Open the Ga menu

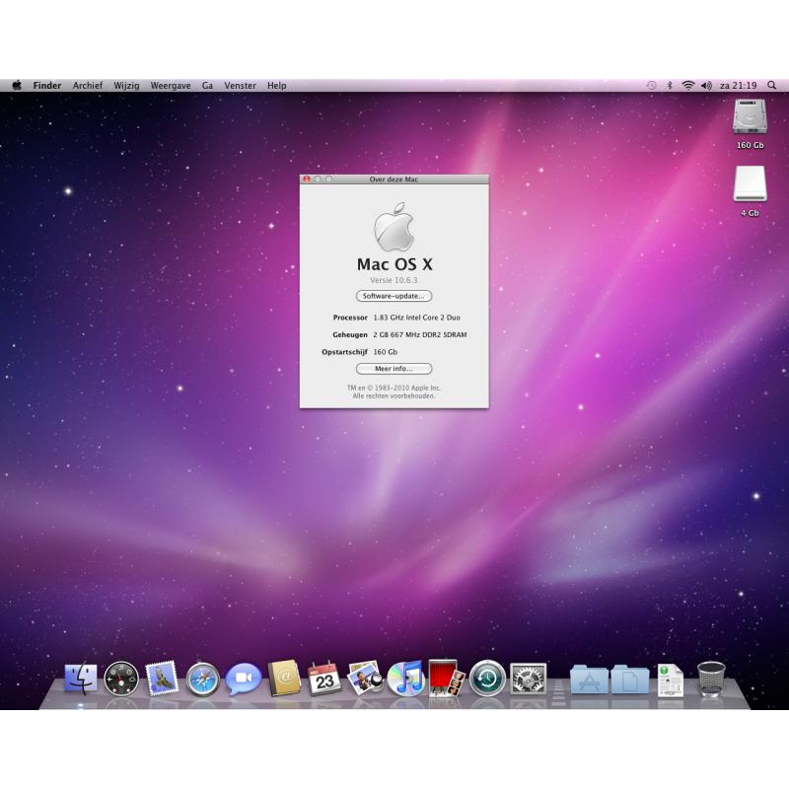click(x=207, y=86)
